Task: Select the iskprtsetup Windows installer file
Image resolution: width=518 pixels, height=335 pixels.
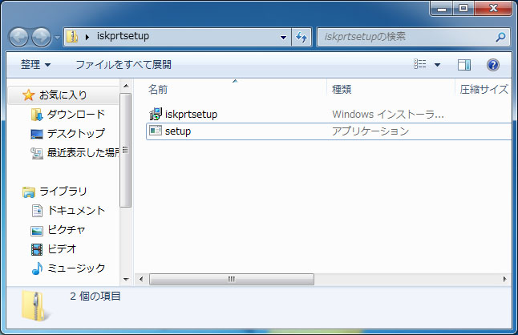Action: 191,114
